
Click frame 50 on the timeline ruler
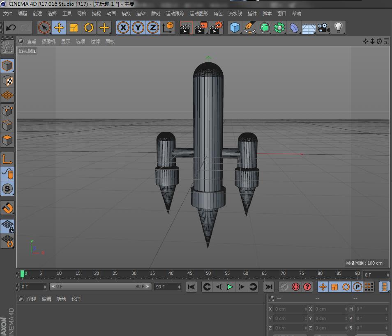208,274
